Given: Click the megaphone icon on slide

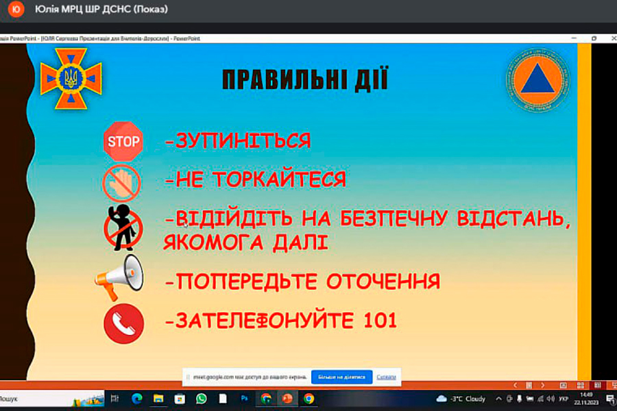Looking at the screenshot, I should (119, 277).
